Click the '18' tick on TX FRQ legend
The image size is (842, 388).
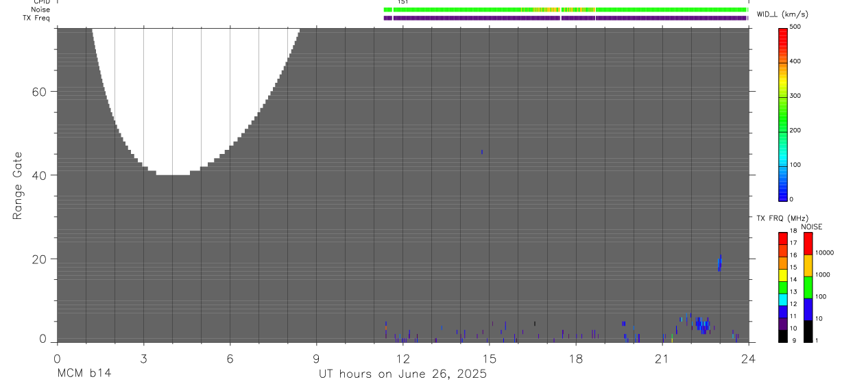pos(793,231)
